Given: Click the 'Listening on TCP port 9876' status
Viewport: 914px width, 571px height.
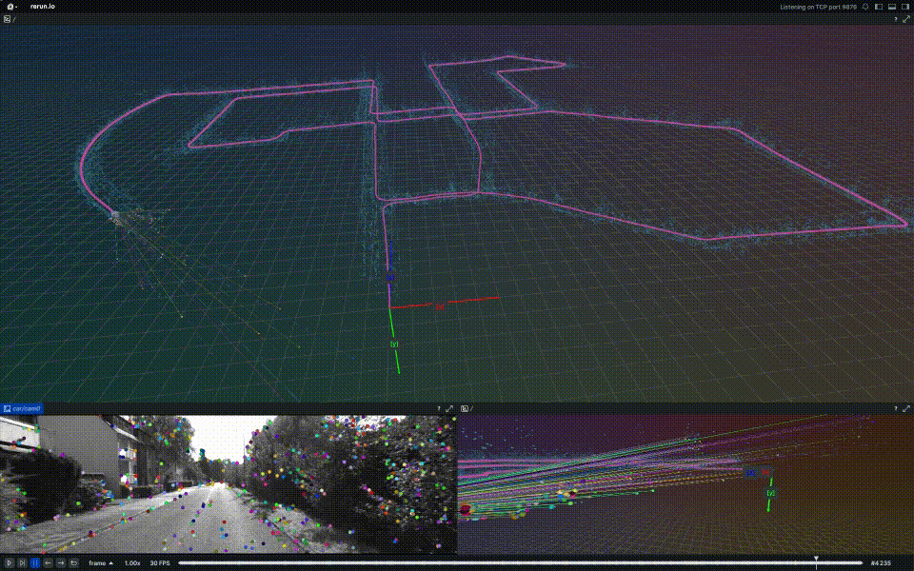Looking at the screenshot, I should pyautogui.click(x=819, y=7).
